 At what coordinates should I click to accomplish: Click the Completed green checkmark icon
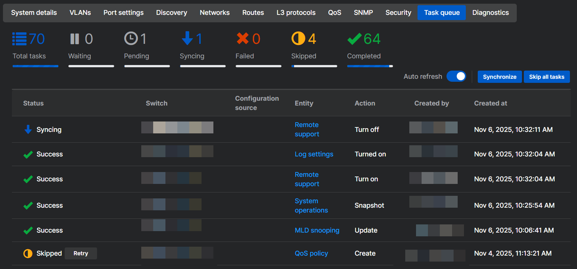[x=354, y=39]
